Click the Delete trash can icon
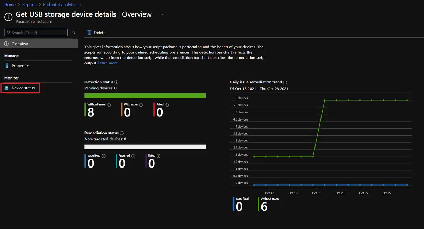424x229 pixels. 89,33
